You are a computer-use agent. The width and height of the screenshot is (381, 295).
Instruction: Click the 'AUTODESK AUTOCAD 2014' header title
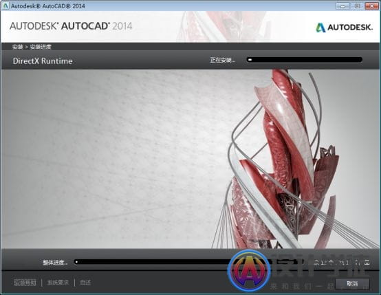coord(71,26)
